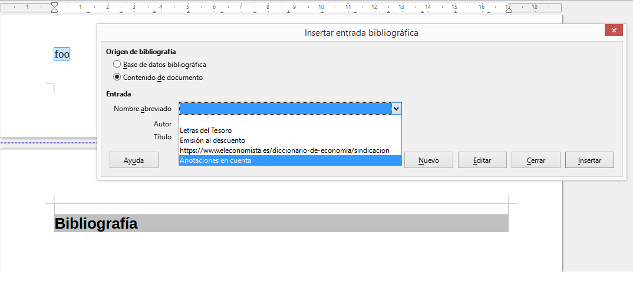
Task: Click Cerrar to dismiss the dialog
Action: (536, 160)
